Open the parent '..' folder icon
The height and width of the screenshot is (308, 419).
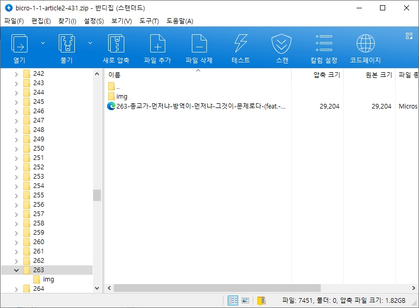click(111, 86)
